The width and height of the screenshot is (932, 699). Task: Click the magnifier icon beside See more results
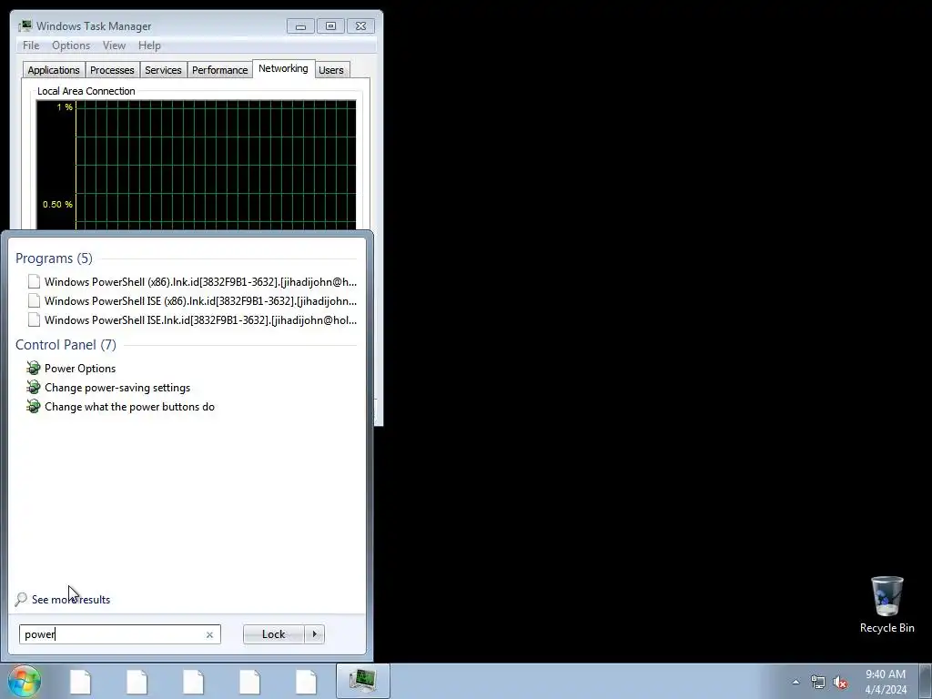pyautogui.click(x=22, y=599)
